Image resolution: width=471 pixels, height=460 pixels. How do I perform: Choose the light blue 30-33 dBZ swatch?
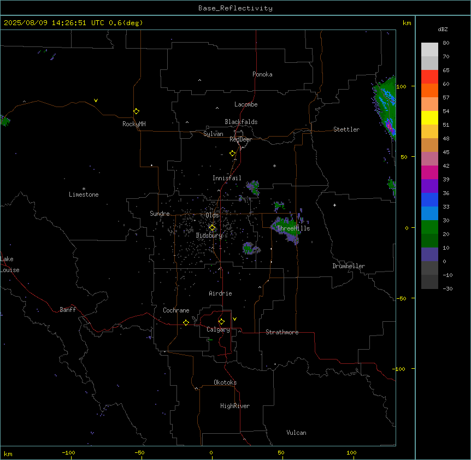coord(429,213)
